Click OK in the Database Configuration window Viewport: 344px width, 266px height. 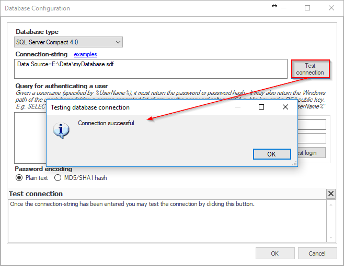(x=274, y=253)
